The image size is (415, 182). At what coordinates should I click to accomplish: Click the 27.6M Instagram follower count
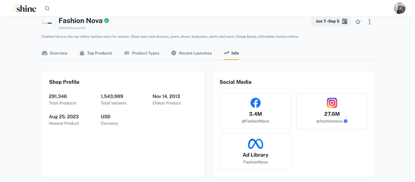point(332,114)
